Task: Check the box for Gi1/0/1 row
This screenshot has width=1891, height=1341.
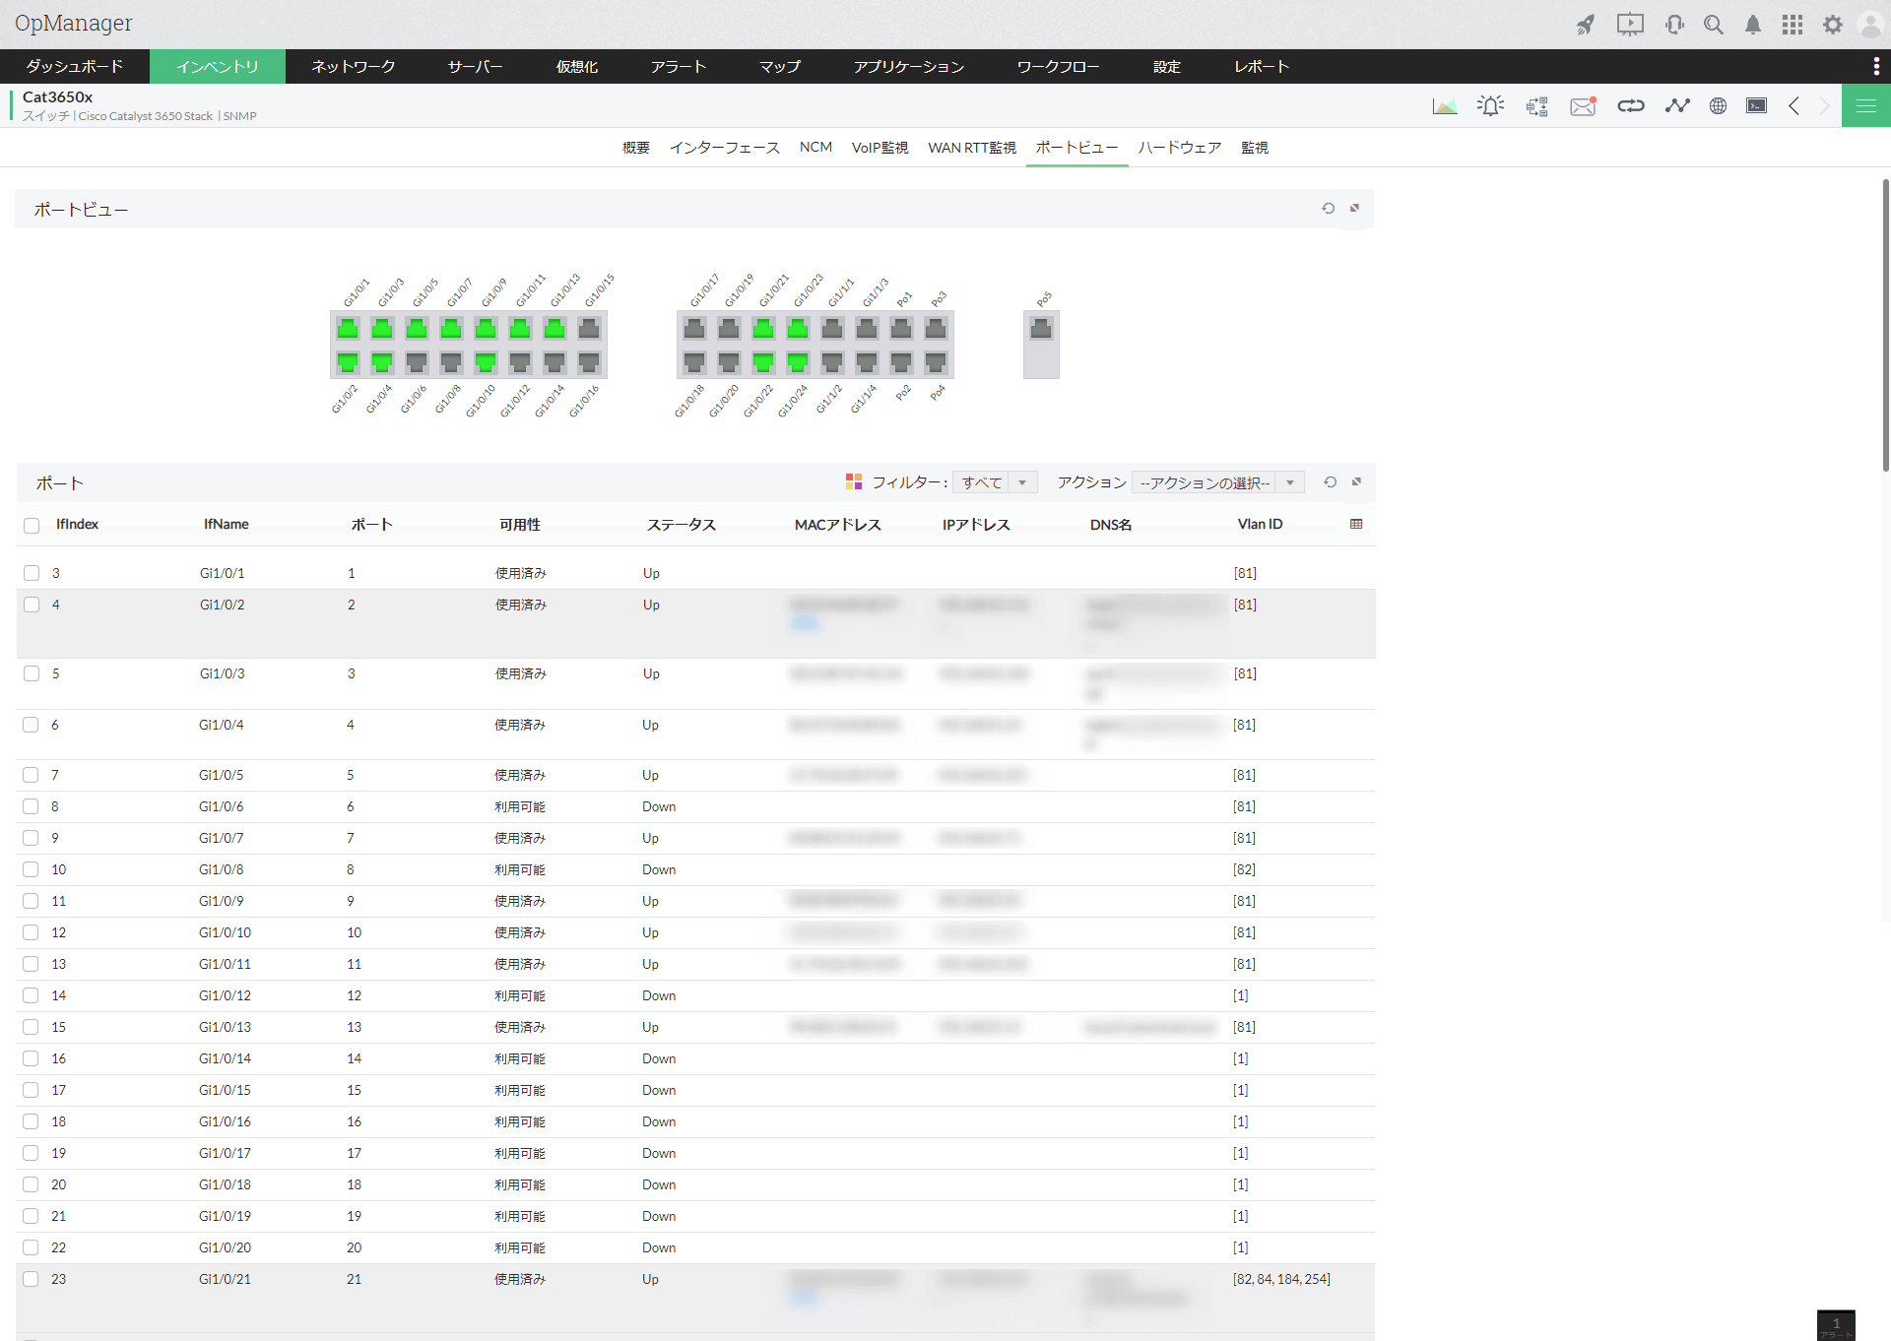Action: pyautogui.click(x=32, y=573)
